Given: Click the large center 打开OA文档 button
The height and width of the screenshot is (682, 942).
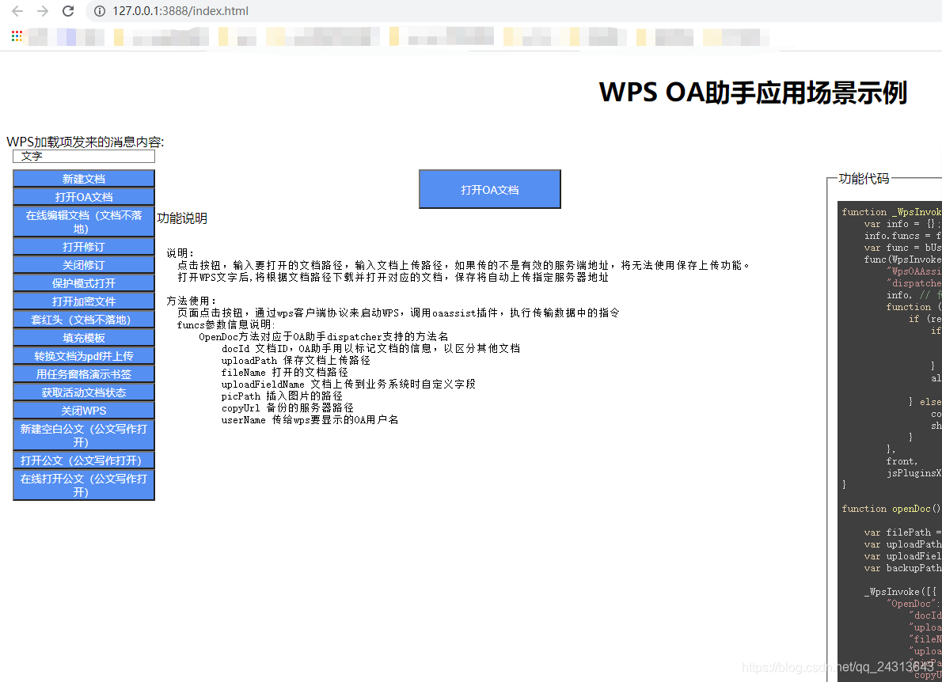Looking at the screenshot, I should (490, 189).
